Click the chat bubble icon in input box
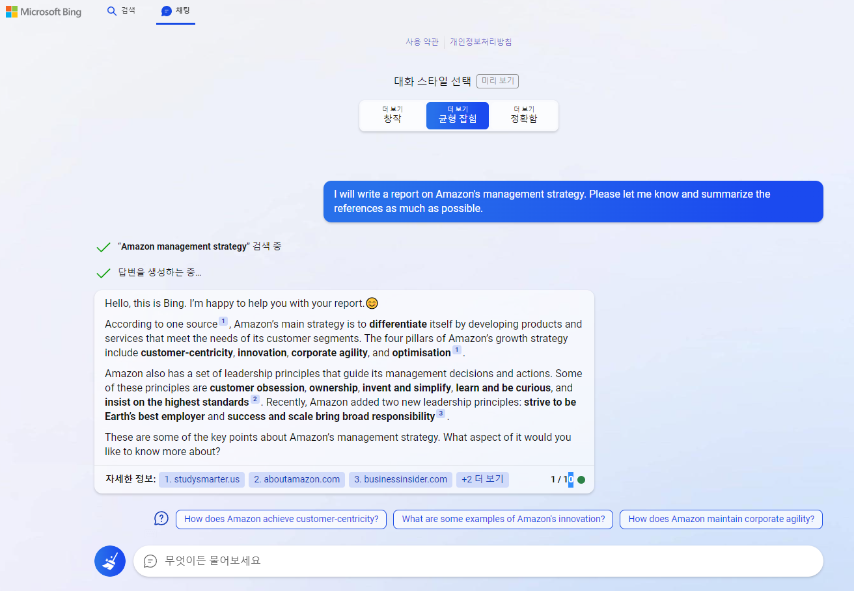The height and width of the screenshot is (591, 854). tap(150, 561)
